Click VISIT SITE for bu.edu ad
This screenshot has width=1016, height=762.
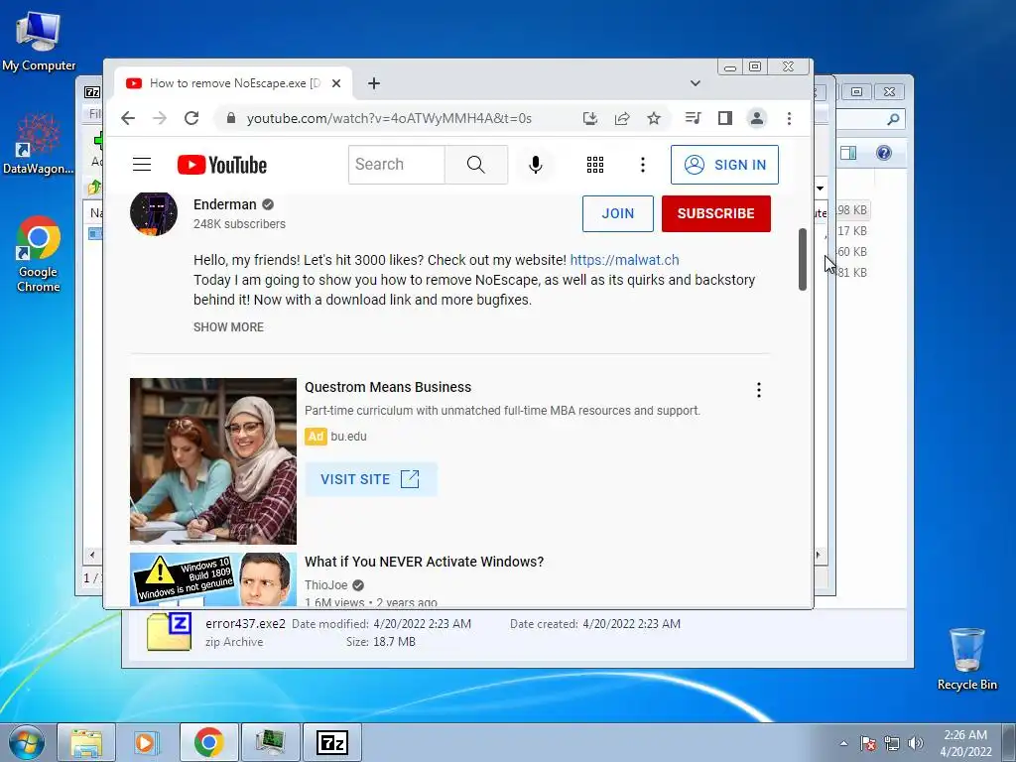(x=371, y=479)
